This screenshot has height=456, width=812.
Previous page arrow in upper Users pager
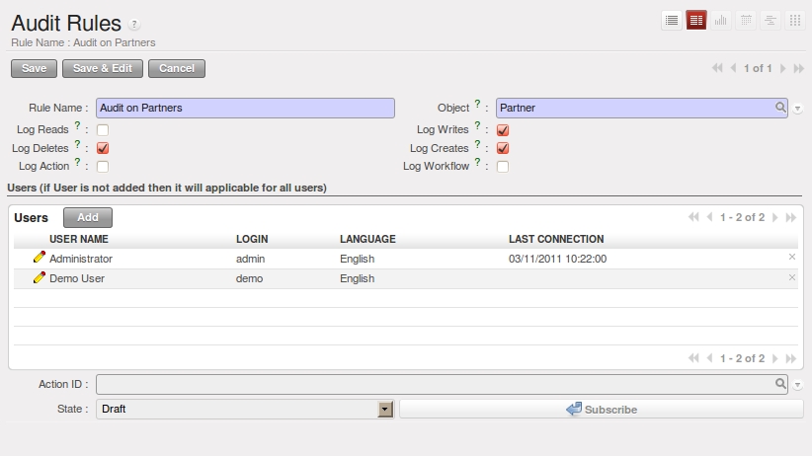tap(709, 217)
